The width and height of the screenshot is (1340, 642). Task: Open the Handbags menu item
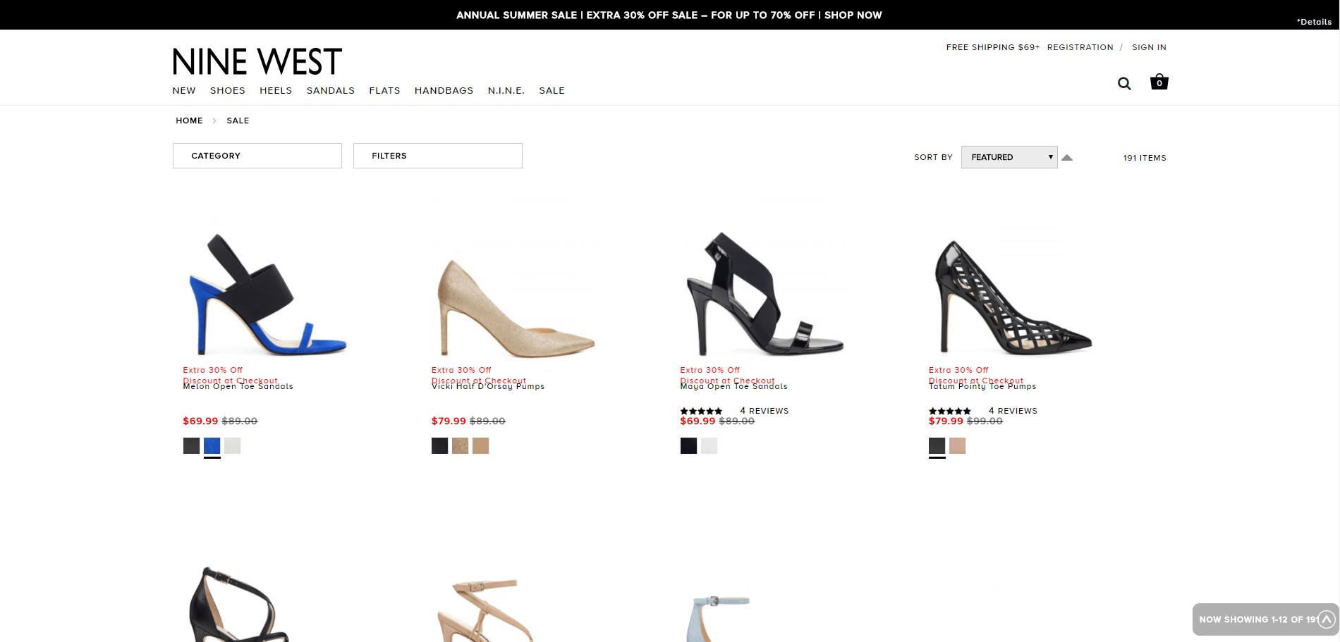pos(444,90)
